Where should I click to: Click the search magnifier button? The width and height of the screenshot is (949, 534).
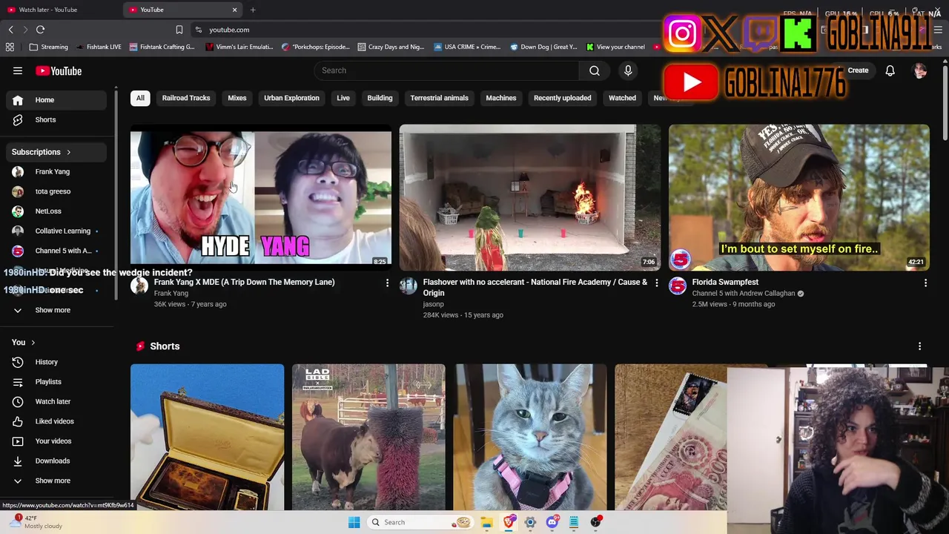(595, 70)
